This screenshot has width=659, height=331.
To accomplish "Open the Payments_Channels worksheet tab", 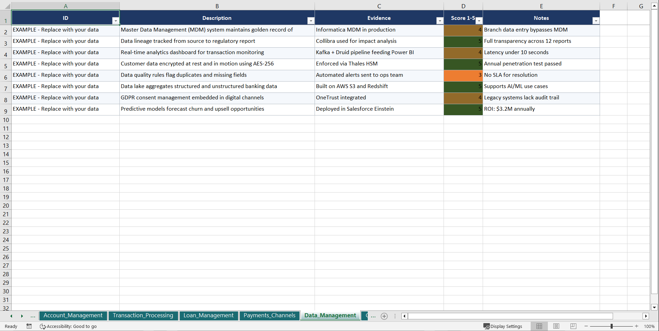I will pyautogui.click(x=269, y=316).
